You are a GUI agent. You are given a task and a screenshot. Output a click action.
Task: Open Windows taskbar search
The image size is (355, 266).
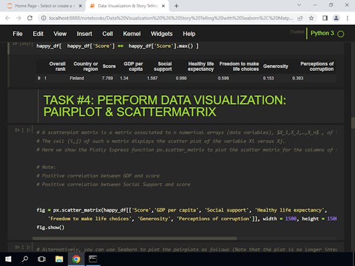click(x=25, y=259)
